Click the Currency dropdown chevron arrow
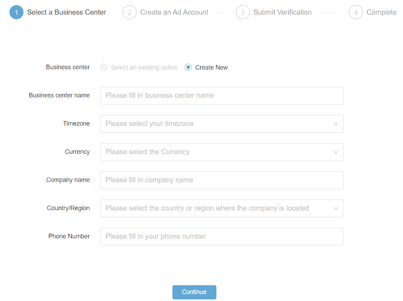 point(336,152)
